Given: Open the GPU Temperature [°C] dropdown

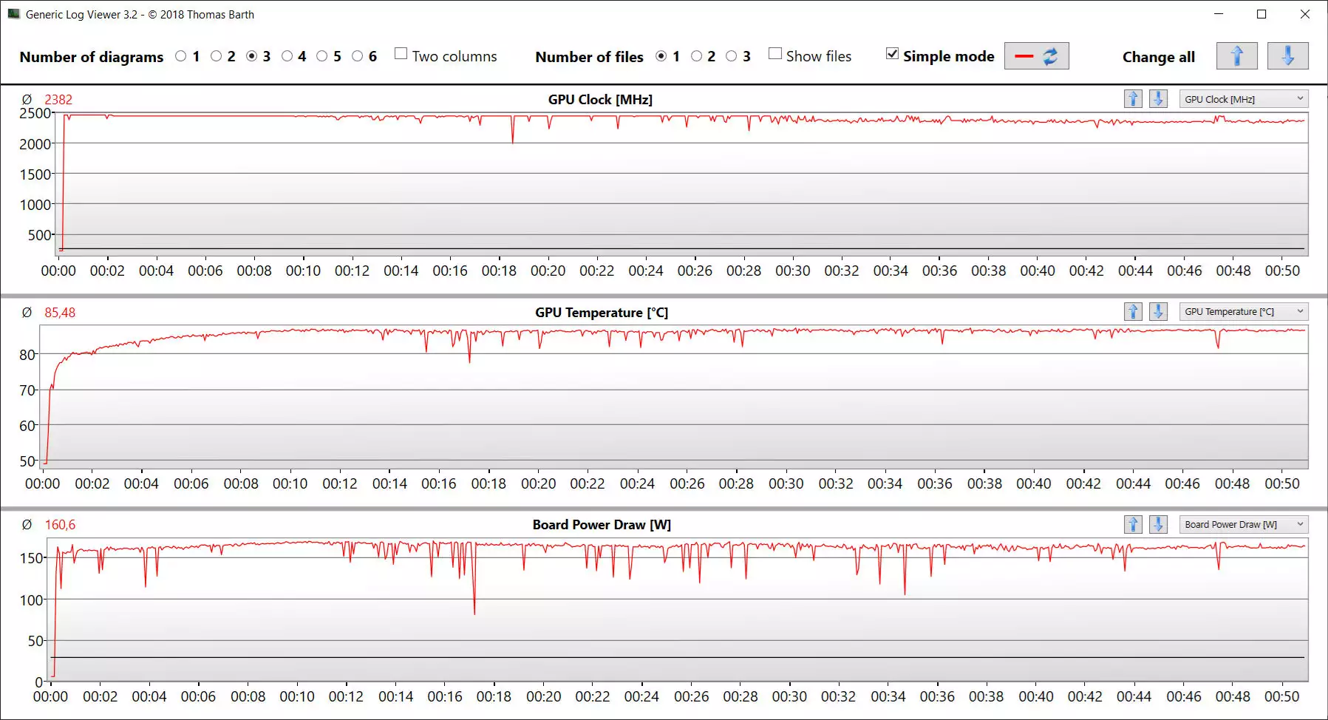Looking at the screenshot, I should click(1243, 312).
